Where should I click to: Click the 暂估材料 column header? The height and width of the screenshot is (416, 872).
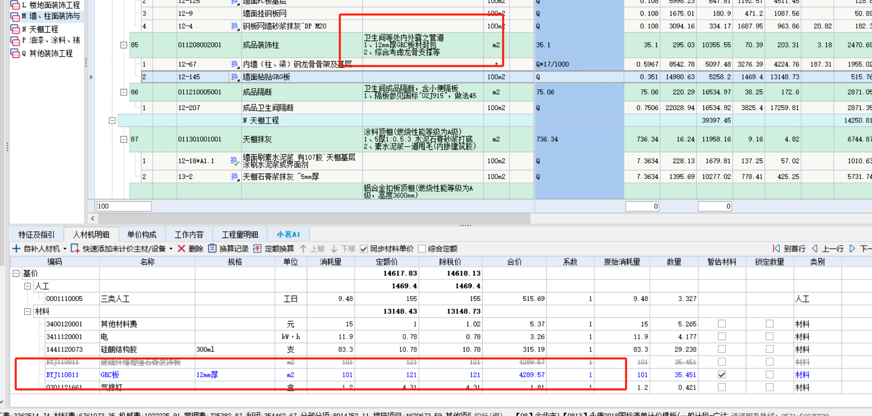pyautogui.click(x=722, y=262)
